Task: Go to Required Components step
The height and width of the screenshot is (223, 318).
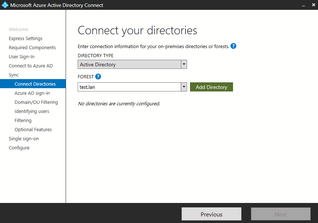Action: click(x=32, y=48)
